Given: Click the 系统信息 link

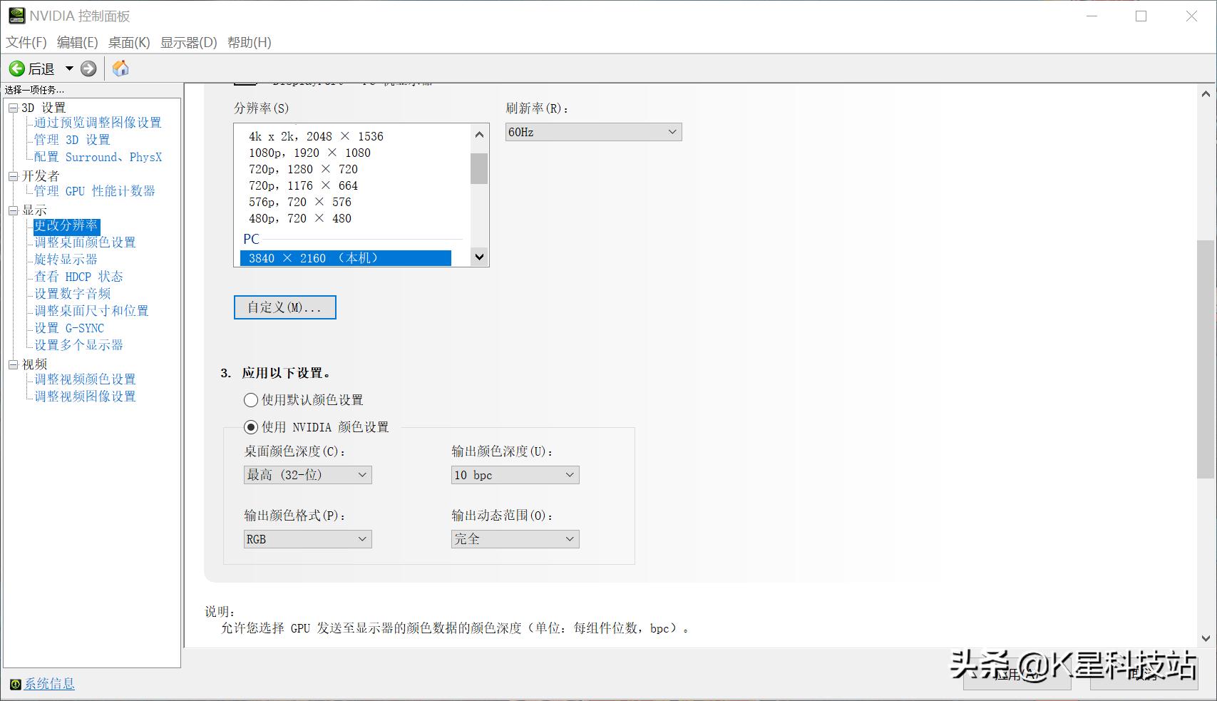Looking at the screenshot, I should [x=48, y=684].
